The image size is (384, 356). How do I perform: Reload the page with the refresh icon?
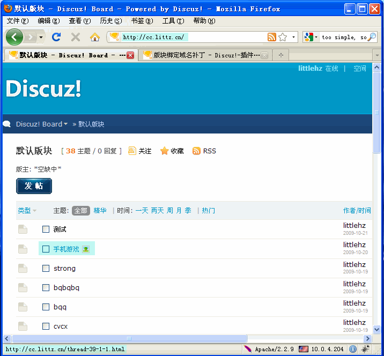click(56, 37)
